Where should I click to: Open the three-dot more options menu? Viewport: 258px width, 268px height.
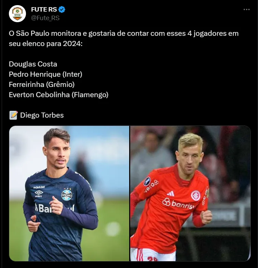point(246,10)
